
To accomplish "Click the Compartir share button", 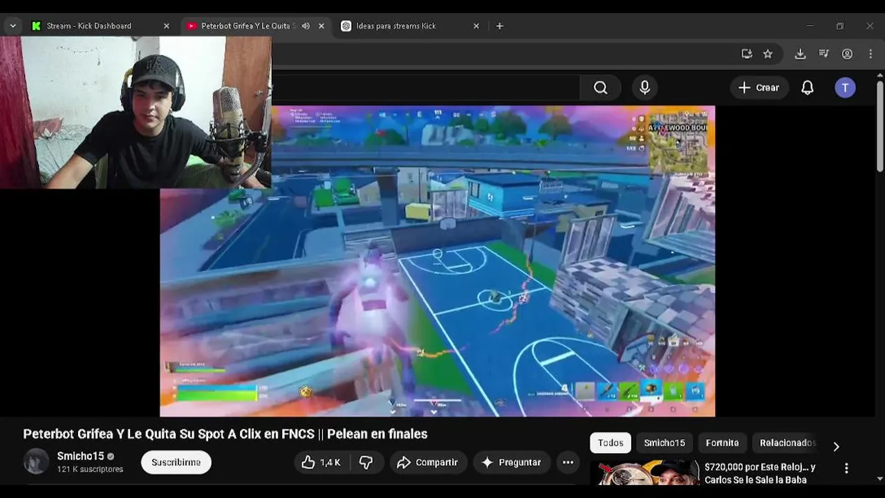I will click(428, 462).
